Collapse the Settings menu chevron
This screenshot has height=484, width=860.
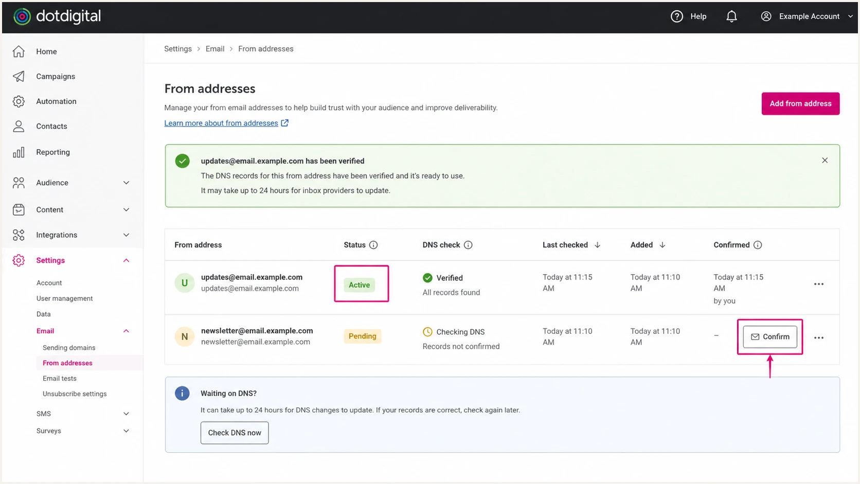point(127,260)
